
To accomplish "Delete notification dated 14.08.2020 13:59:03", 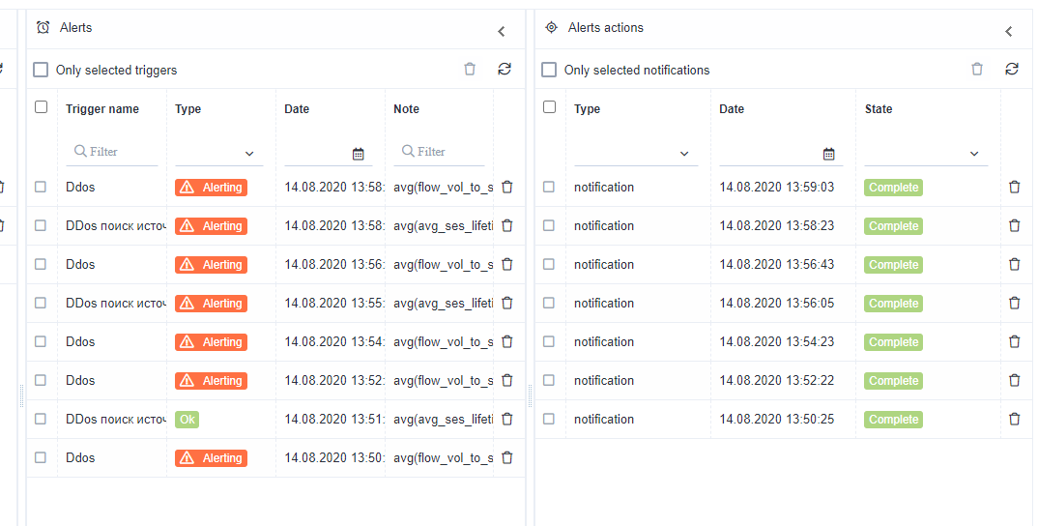I will (x=1014, y=187).
